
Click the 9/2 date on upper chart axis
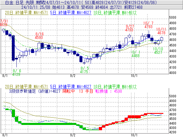(x=73, y=75)
